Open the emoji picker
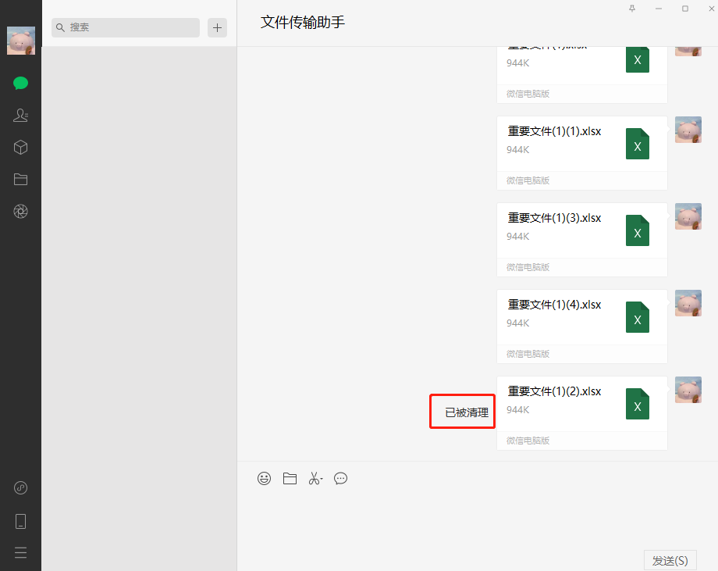The height and width of the screenshot is (571, 718). point(265,478)
